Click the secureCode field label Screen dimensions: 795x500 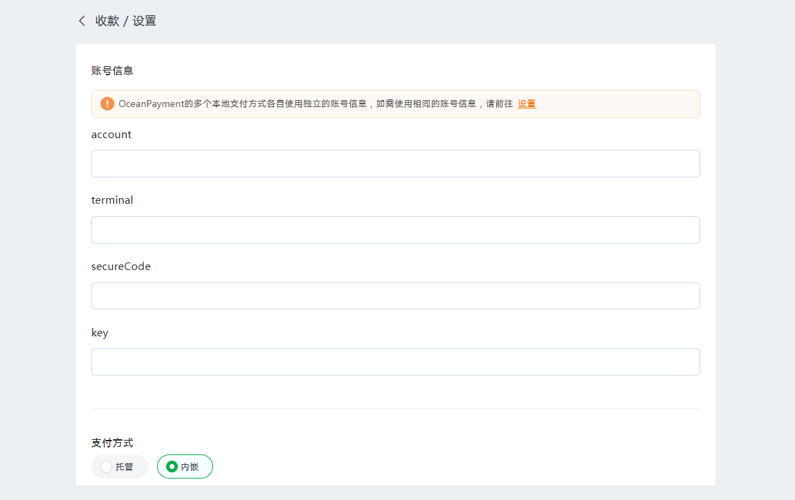click(121, 267)
